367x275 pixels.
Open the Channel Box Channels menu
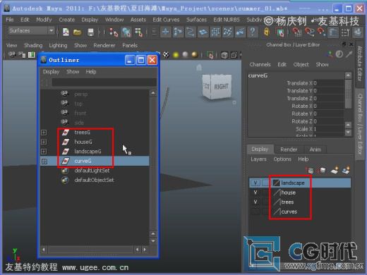[x=260, y=64]
